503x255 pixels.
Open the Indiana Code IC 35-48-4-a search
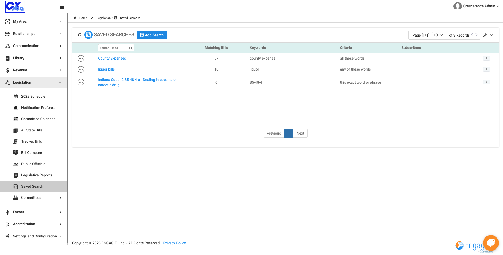[x=137, y=82]
